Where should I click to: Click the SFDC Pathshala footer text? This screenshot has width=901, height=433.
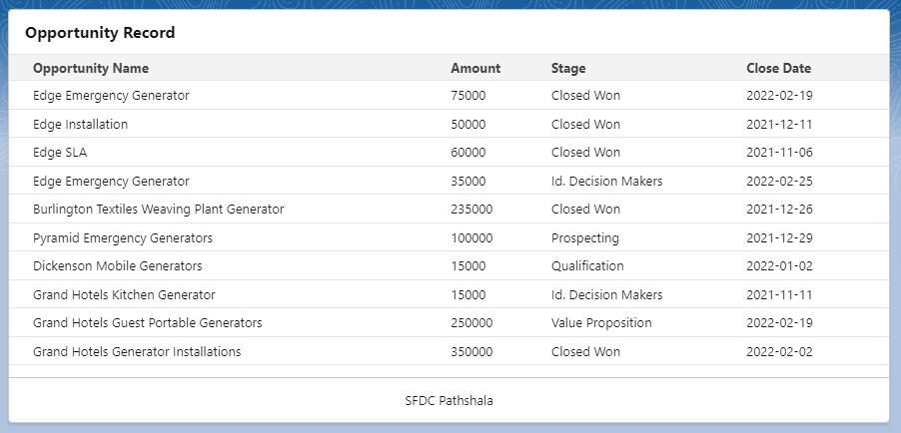pyautogui.click(x=449, y=400)
